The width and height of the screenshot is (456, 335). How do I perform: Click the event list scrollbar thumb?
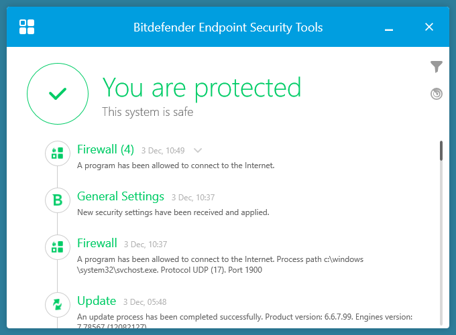tap(441, 151)
